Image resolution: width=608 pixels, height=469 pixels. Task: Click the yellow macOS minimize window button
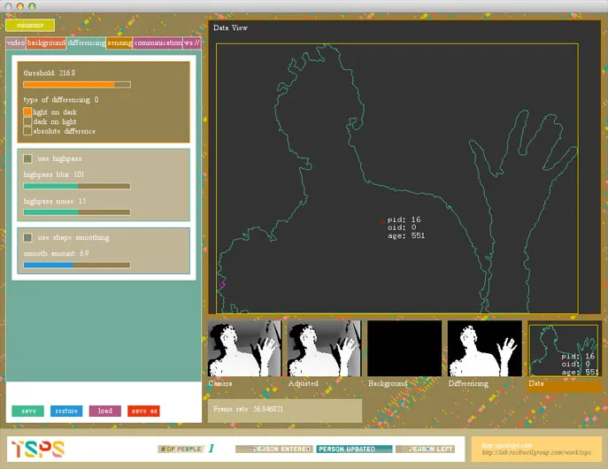(x=20, y=6)
